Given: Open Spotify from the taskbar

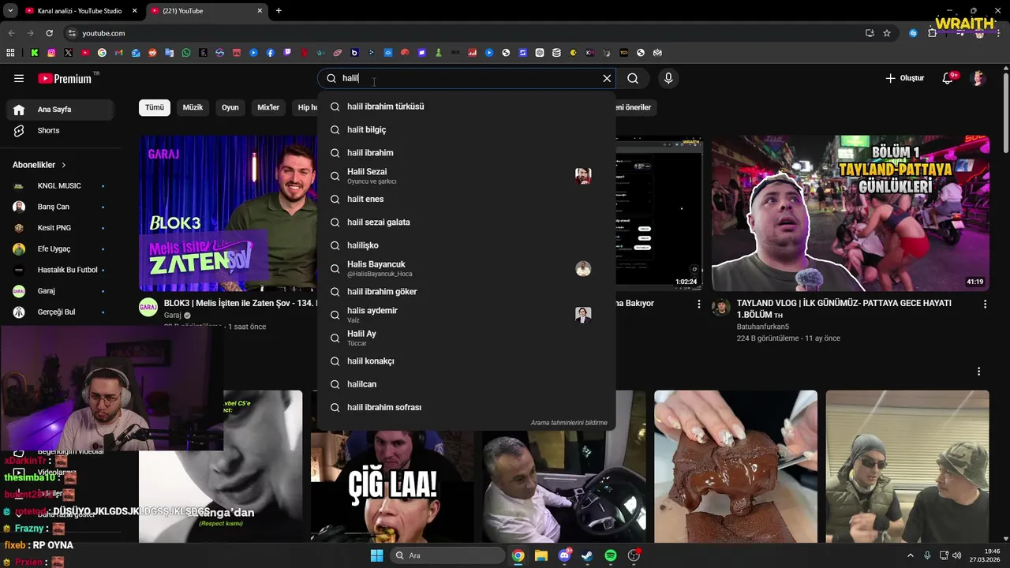Looking at the screenshot, I should pos(611,555).
